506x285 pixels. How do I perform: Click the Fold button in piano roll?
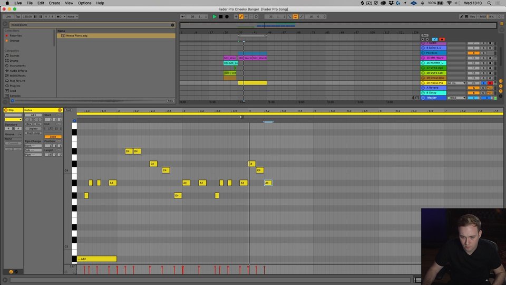click(68, 110)
